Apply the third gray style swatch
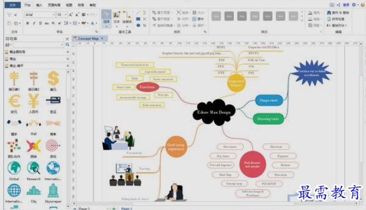This screenshot has height=210, width=366. [242, 16]
